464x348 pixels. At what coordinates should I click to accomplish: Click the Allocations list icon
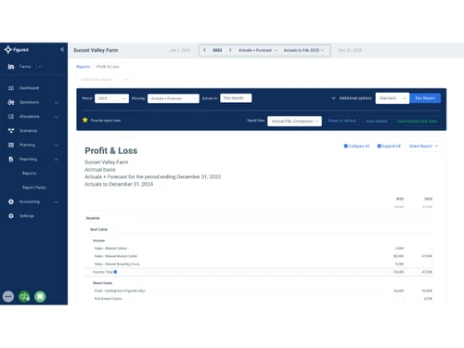[11, 117]
